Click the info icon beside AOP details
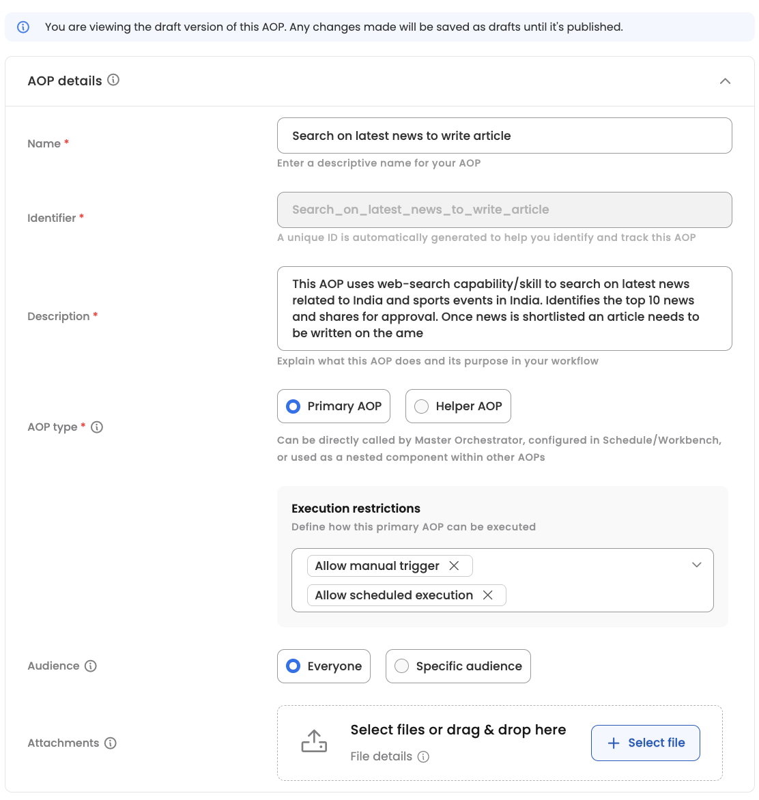 pyautogui.click(x=113, y=80)
